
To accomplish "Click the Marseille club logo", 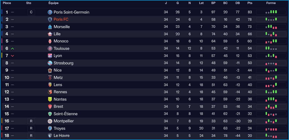I will 50,27.
